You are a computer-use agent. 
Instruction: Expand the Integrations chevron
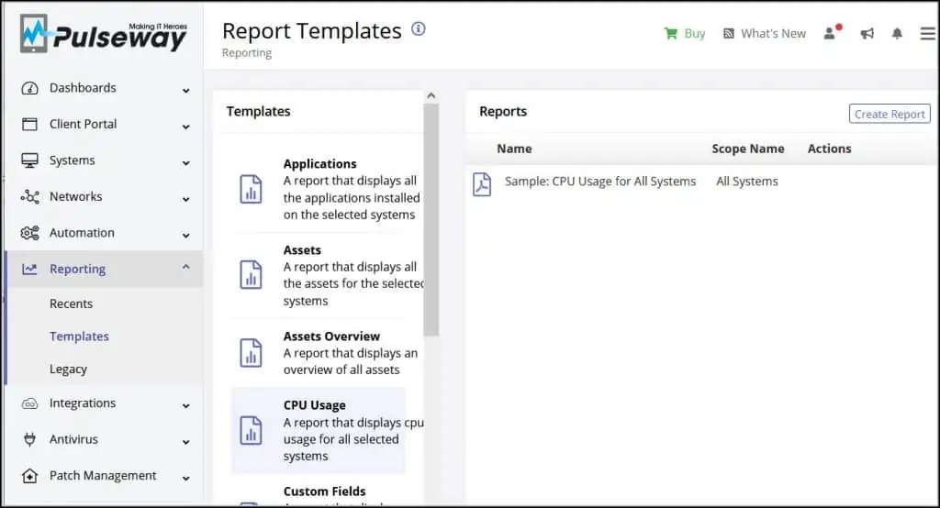coord(185,405)
